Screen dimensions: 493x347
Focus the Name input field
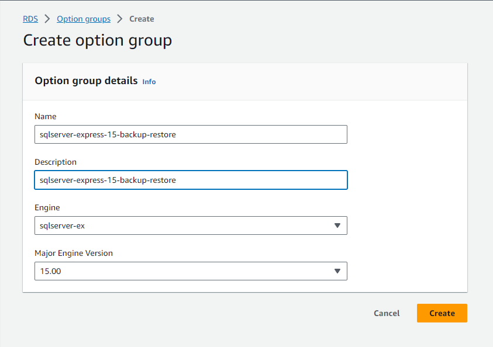click(191, 134)
